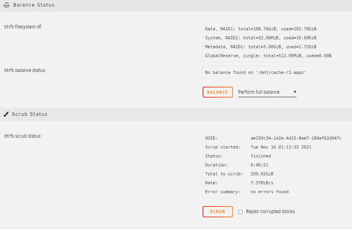The image size is (352, 229).
Task: Click the No balance found message
Action: click(x=256, y=73)
